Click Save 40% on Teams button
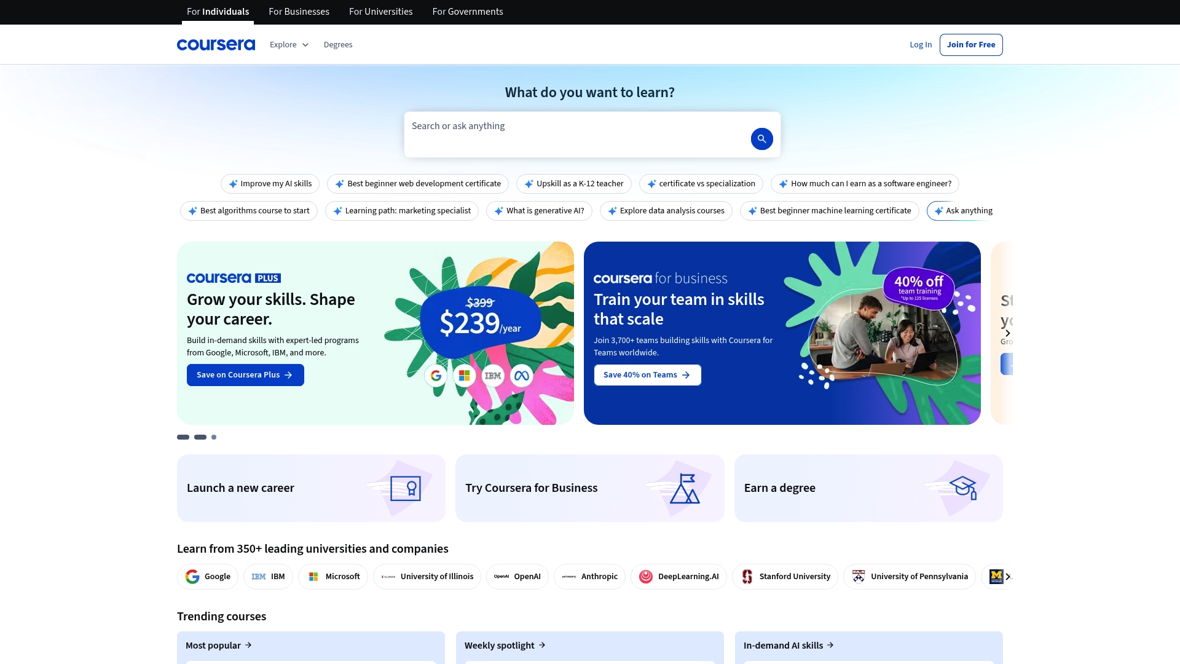Image resolution: width=1180 pixels, height=664 pixels. pos(647,375)
